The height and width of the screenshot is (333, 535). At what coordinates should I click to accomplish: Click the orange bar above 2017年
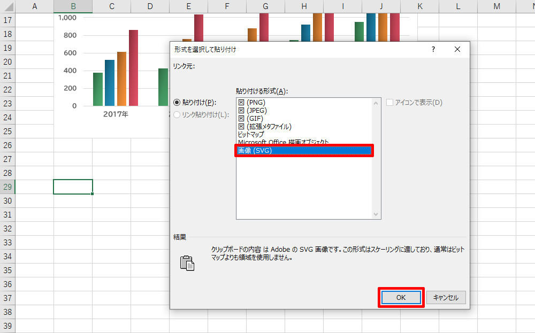pos(121,79)
